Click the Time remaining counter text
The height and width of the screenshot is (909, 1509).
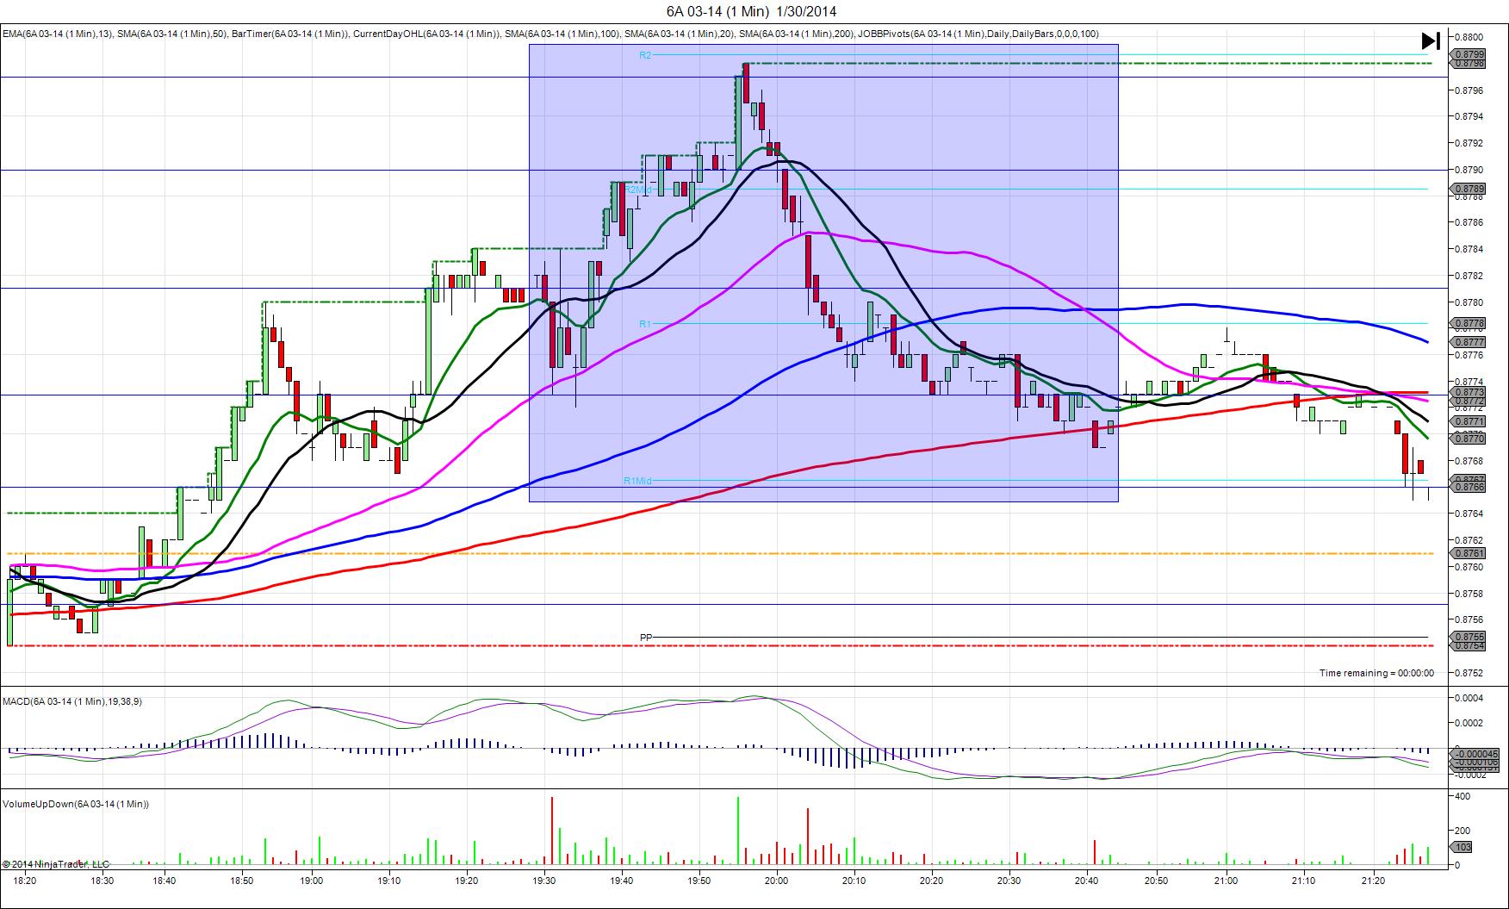1376,673
